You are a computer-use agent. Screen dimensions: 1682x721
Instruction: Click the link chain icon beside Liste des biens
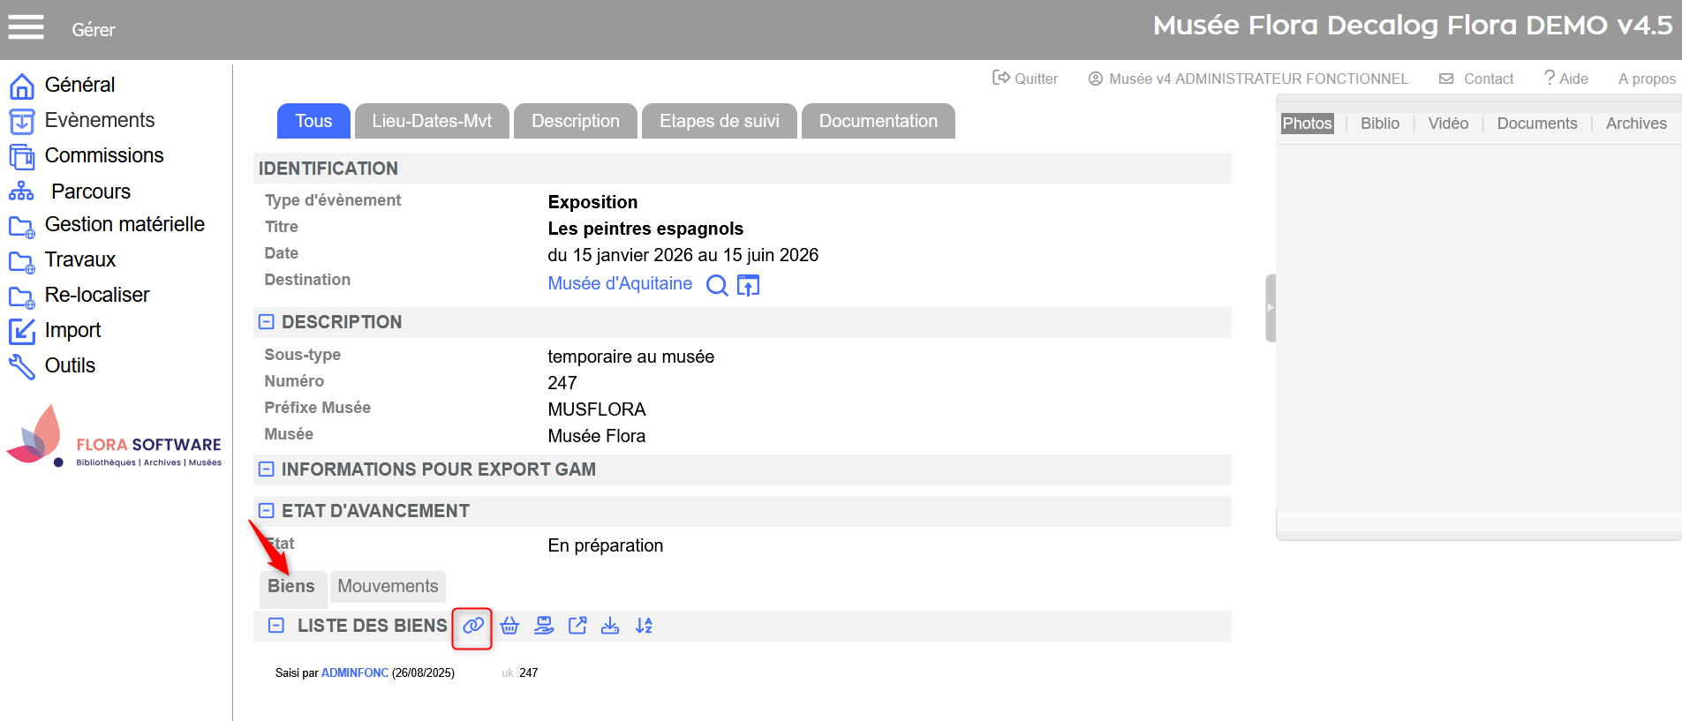click(472, 626)
